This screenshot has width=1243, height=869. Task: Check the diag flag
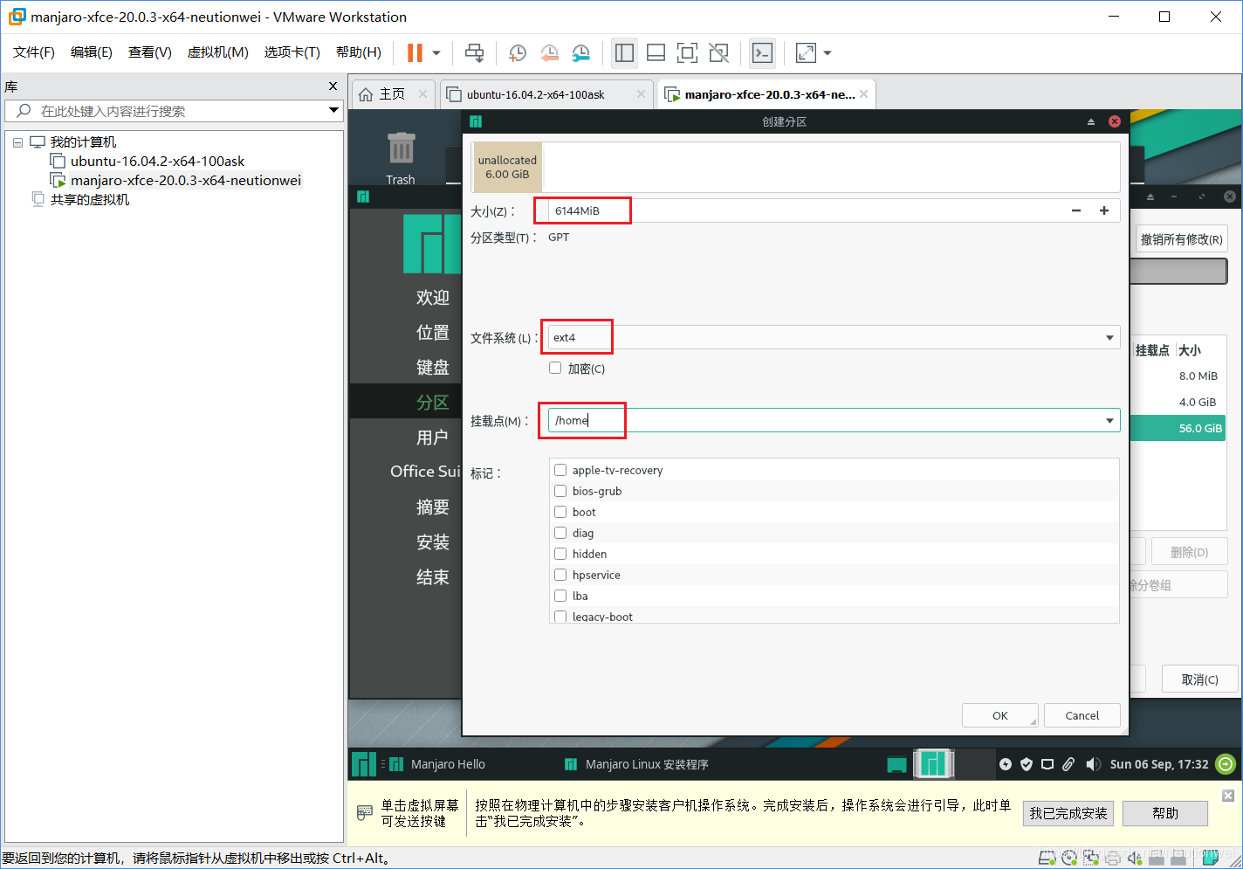point(560,533)
